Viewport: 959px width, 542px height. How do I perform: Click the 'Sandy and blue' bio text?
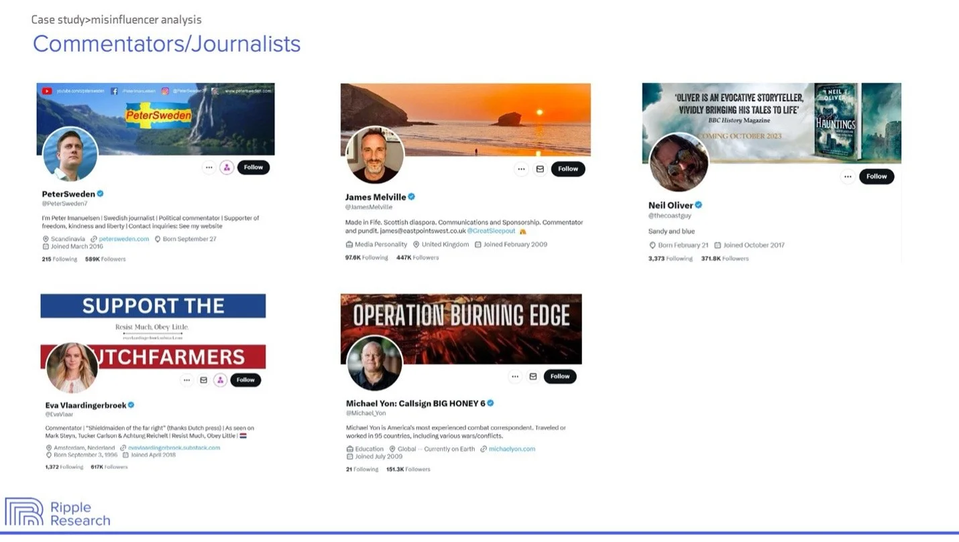coord(671,231)
